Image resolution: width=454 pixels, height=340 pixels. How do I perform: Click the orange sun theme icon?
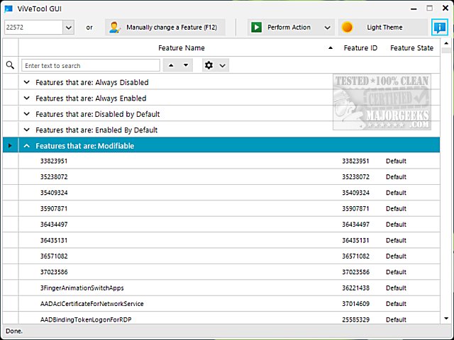pyautogui.click(x=347, y=28)
